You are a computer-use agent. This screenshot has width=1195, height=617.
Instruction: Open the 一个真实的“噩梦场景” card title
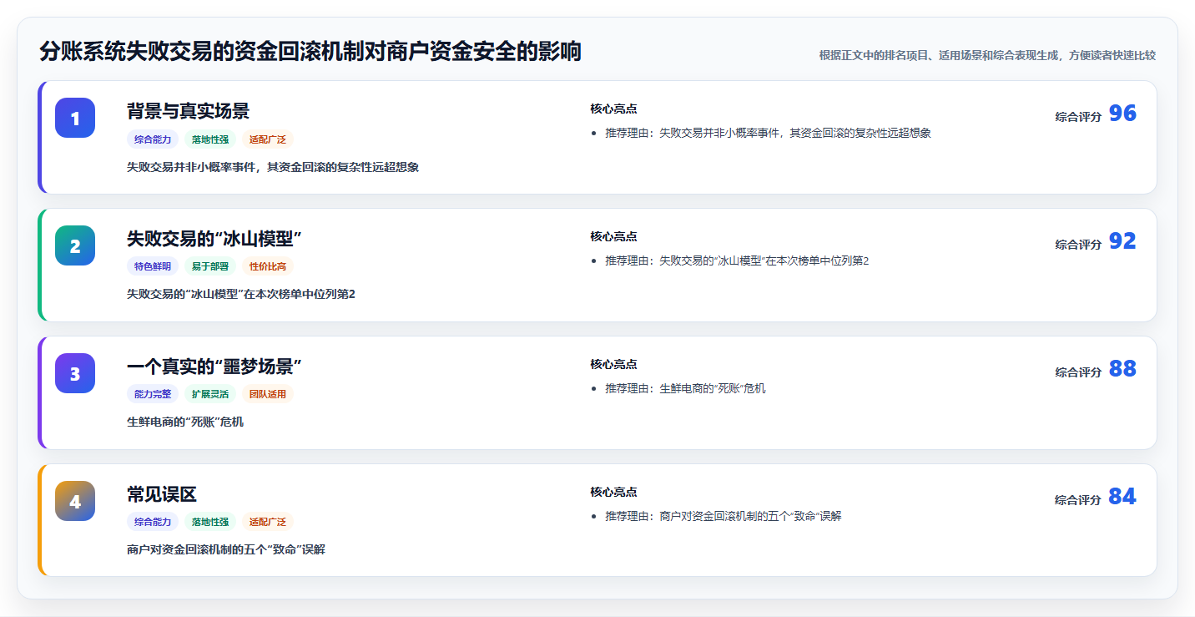214,367
